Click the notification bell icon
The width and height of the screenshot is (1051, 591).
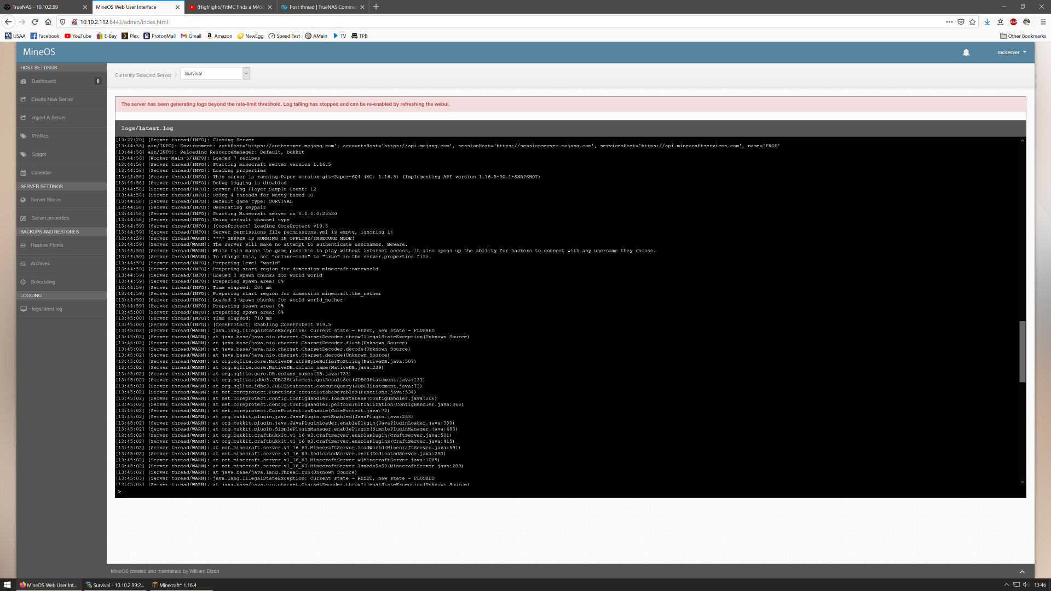point(966,53)
